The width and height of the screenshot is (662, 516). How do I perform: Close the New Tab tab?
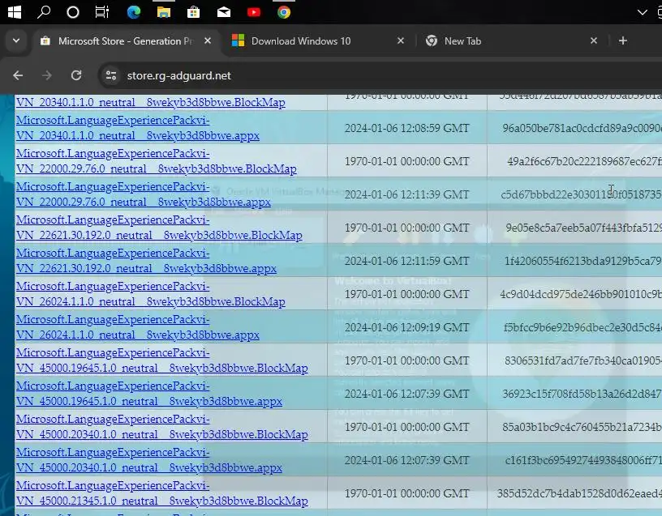coord(594,41)
